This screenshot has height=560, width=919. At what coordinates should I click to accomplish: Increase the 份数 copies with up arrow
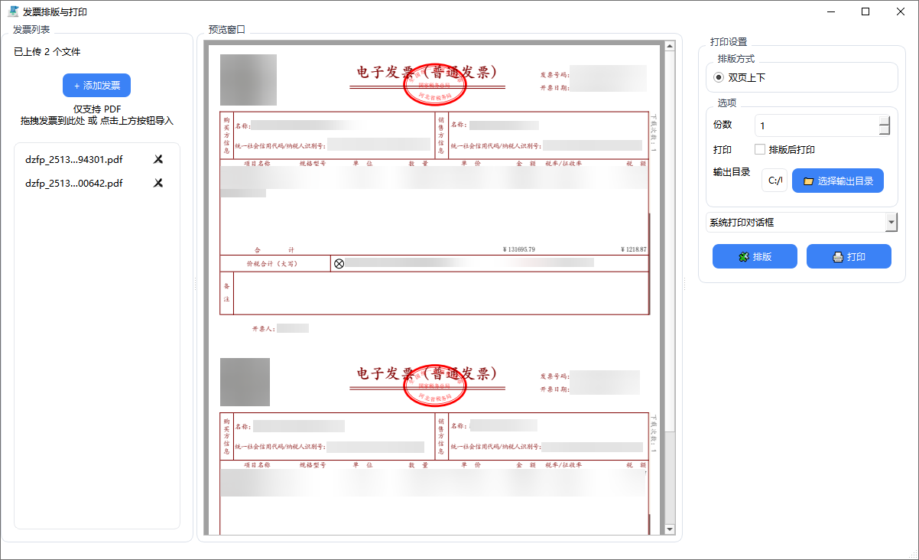(884, 120)
